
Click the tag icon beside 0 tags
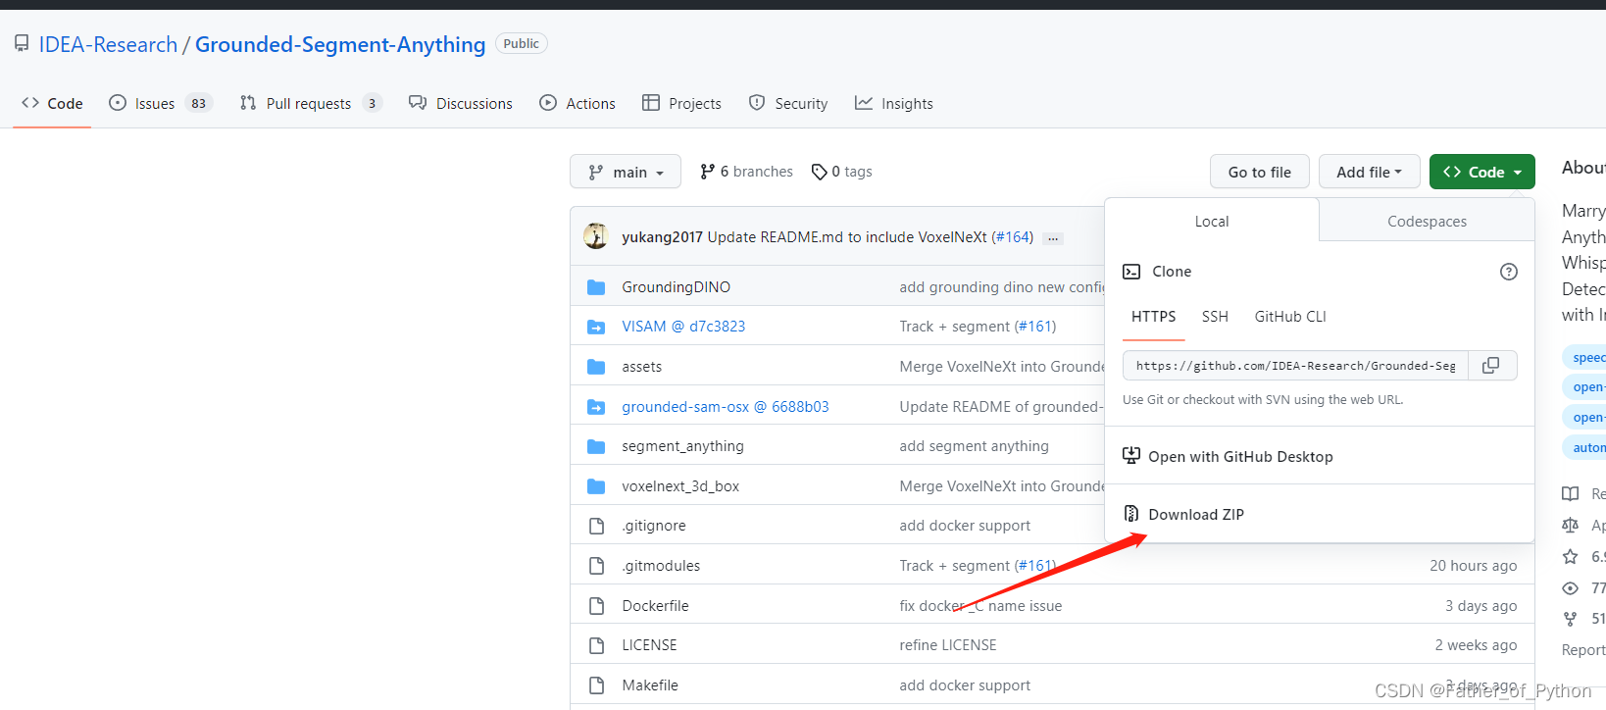(x=820, y=172)
